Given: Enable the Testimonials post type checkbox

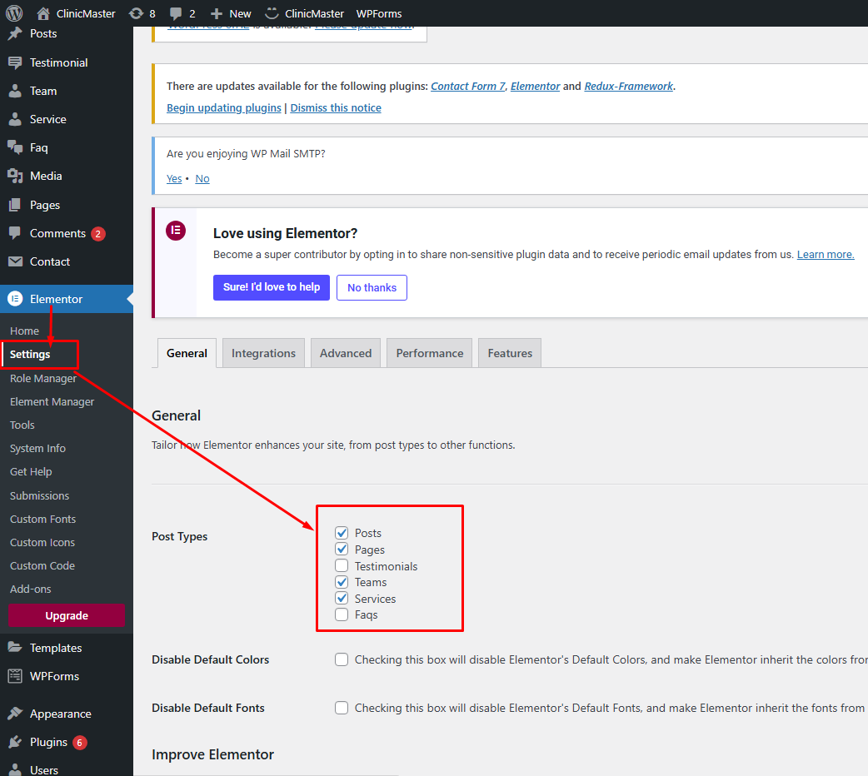Looking at the screenshot, I should [342, 565].
